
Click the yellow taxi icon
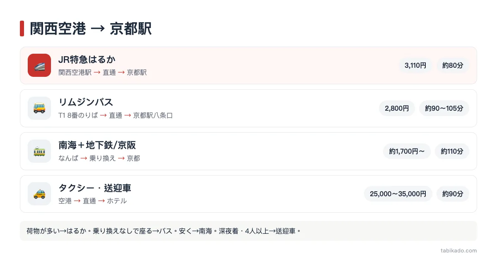tap(39, 194)
